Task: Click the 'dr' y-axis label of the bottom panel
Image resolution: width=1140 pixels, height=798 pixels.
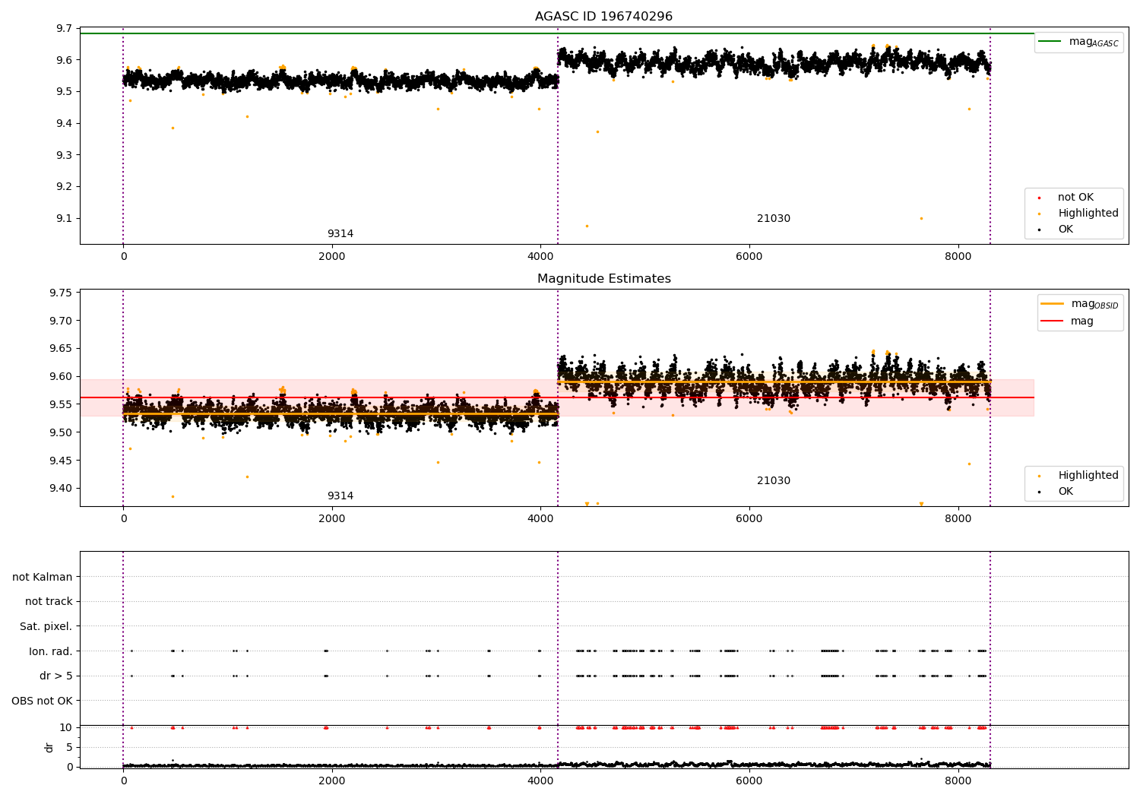Action: [x=49, y=747]
